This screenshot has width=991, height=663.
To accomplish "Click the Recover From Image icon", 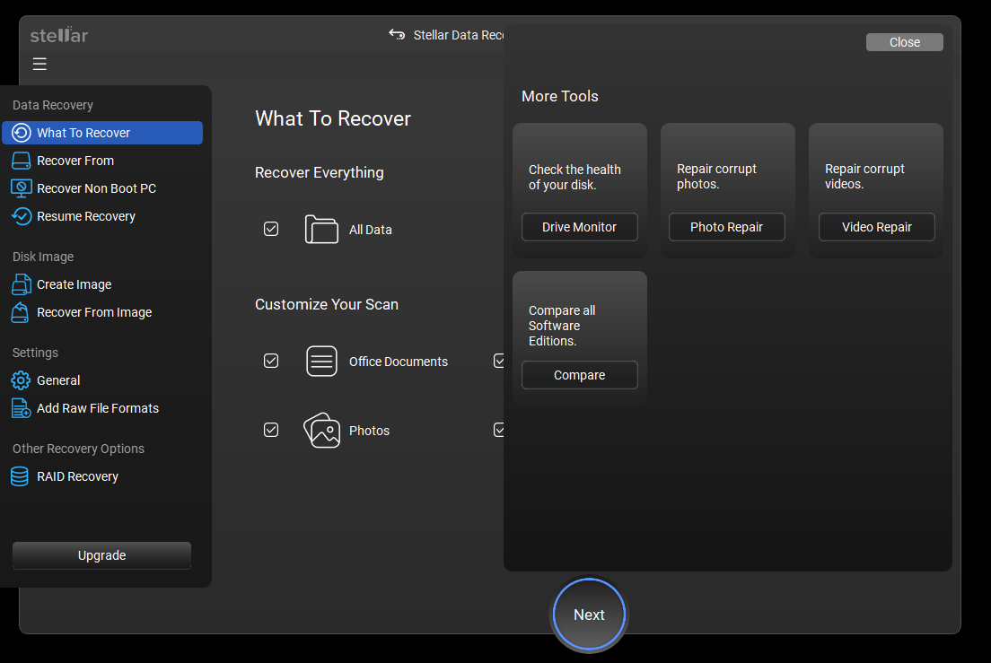I will 21,312.
